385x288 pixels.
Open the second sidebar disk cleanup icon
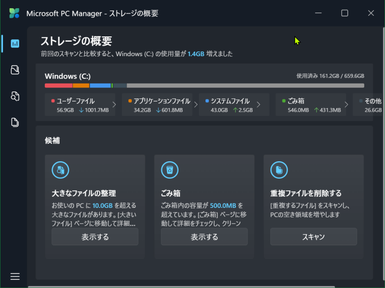(x=15, y=70)
